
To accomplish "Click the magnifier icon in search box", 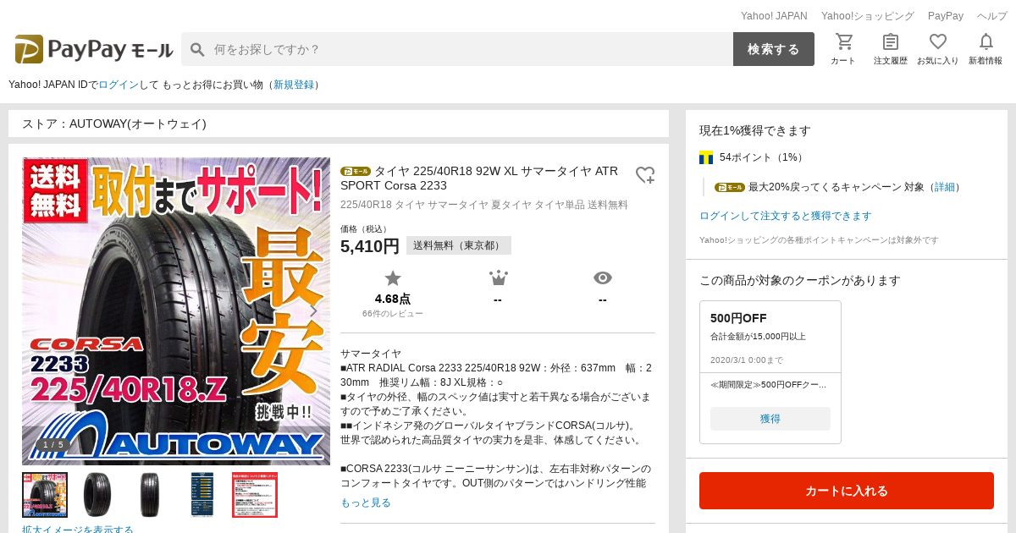I will pyautogui.click(x=197, y=49).
